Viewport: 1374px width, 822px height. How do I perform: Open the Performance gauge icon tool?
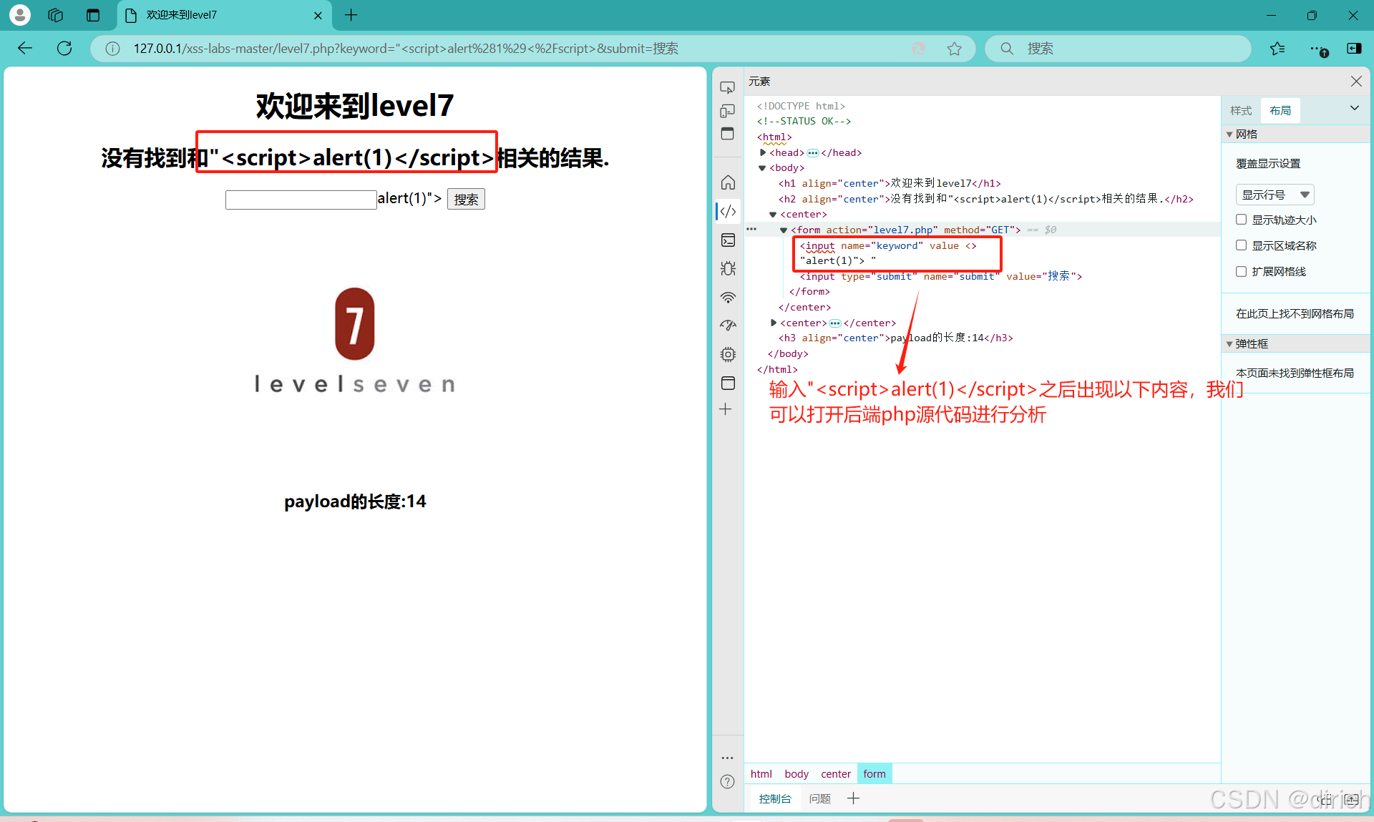coord(728,326)
